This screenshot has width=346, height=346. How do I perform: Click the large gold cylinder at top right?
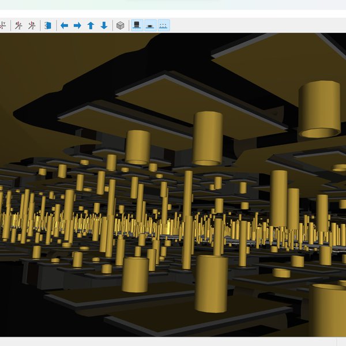coord(319,108)
